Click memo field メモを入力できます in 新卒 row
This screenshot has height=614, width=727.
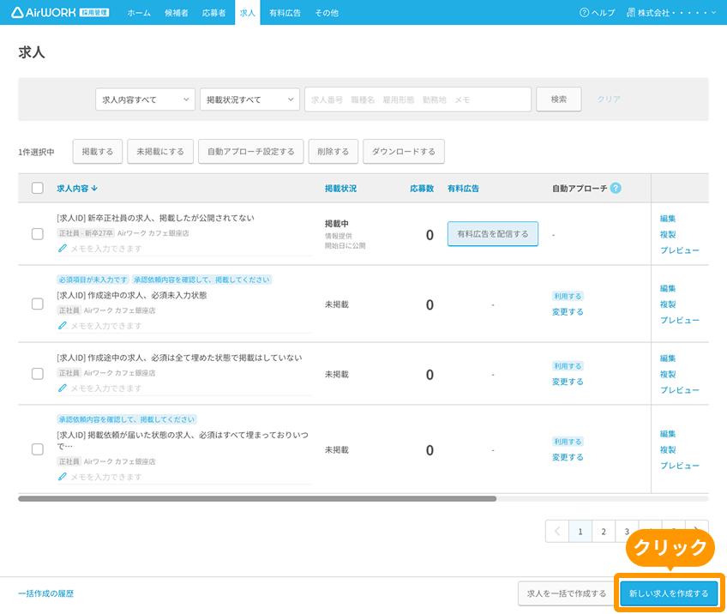184,249
